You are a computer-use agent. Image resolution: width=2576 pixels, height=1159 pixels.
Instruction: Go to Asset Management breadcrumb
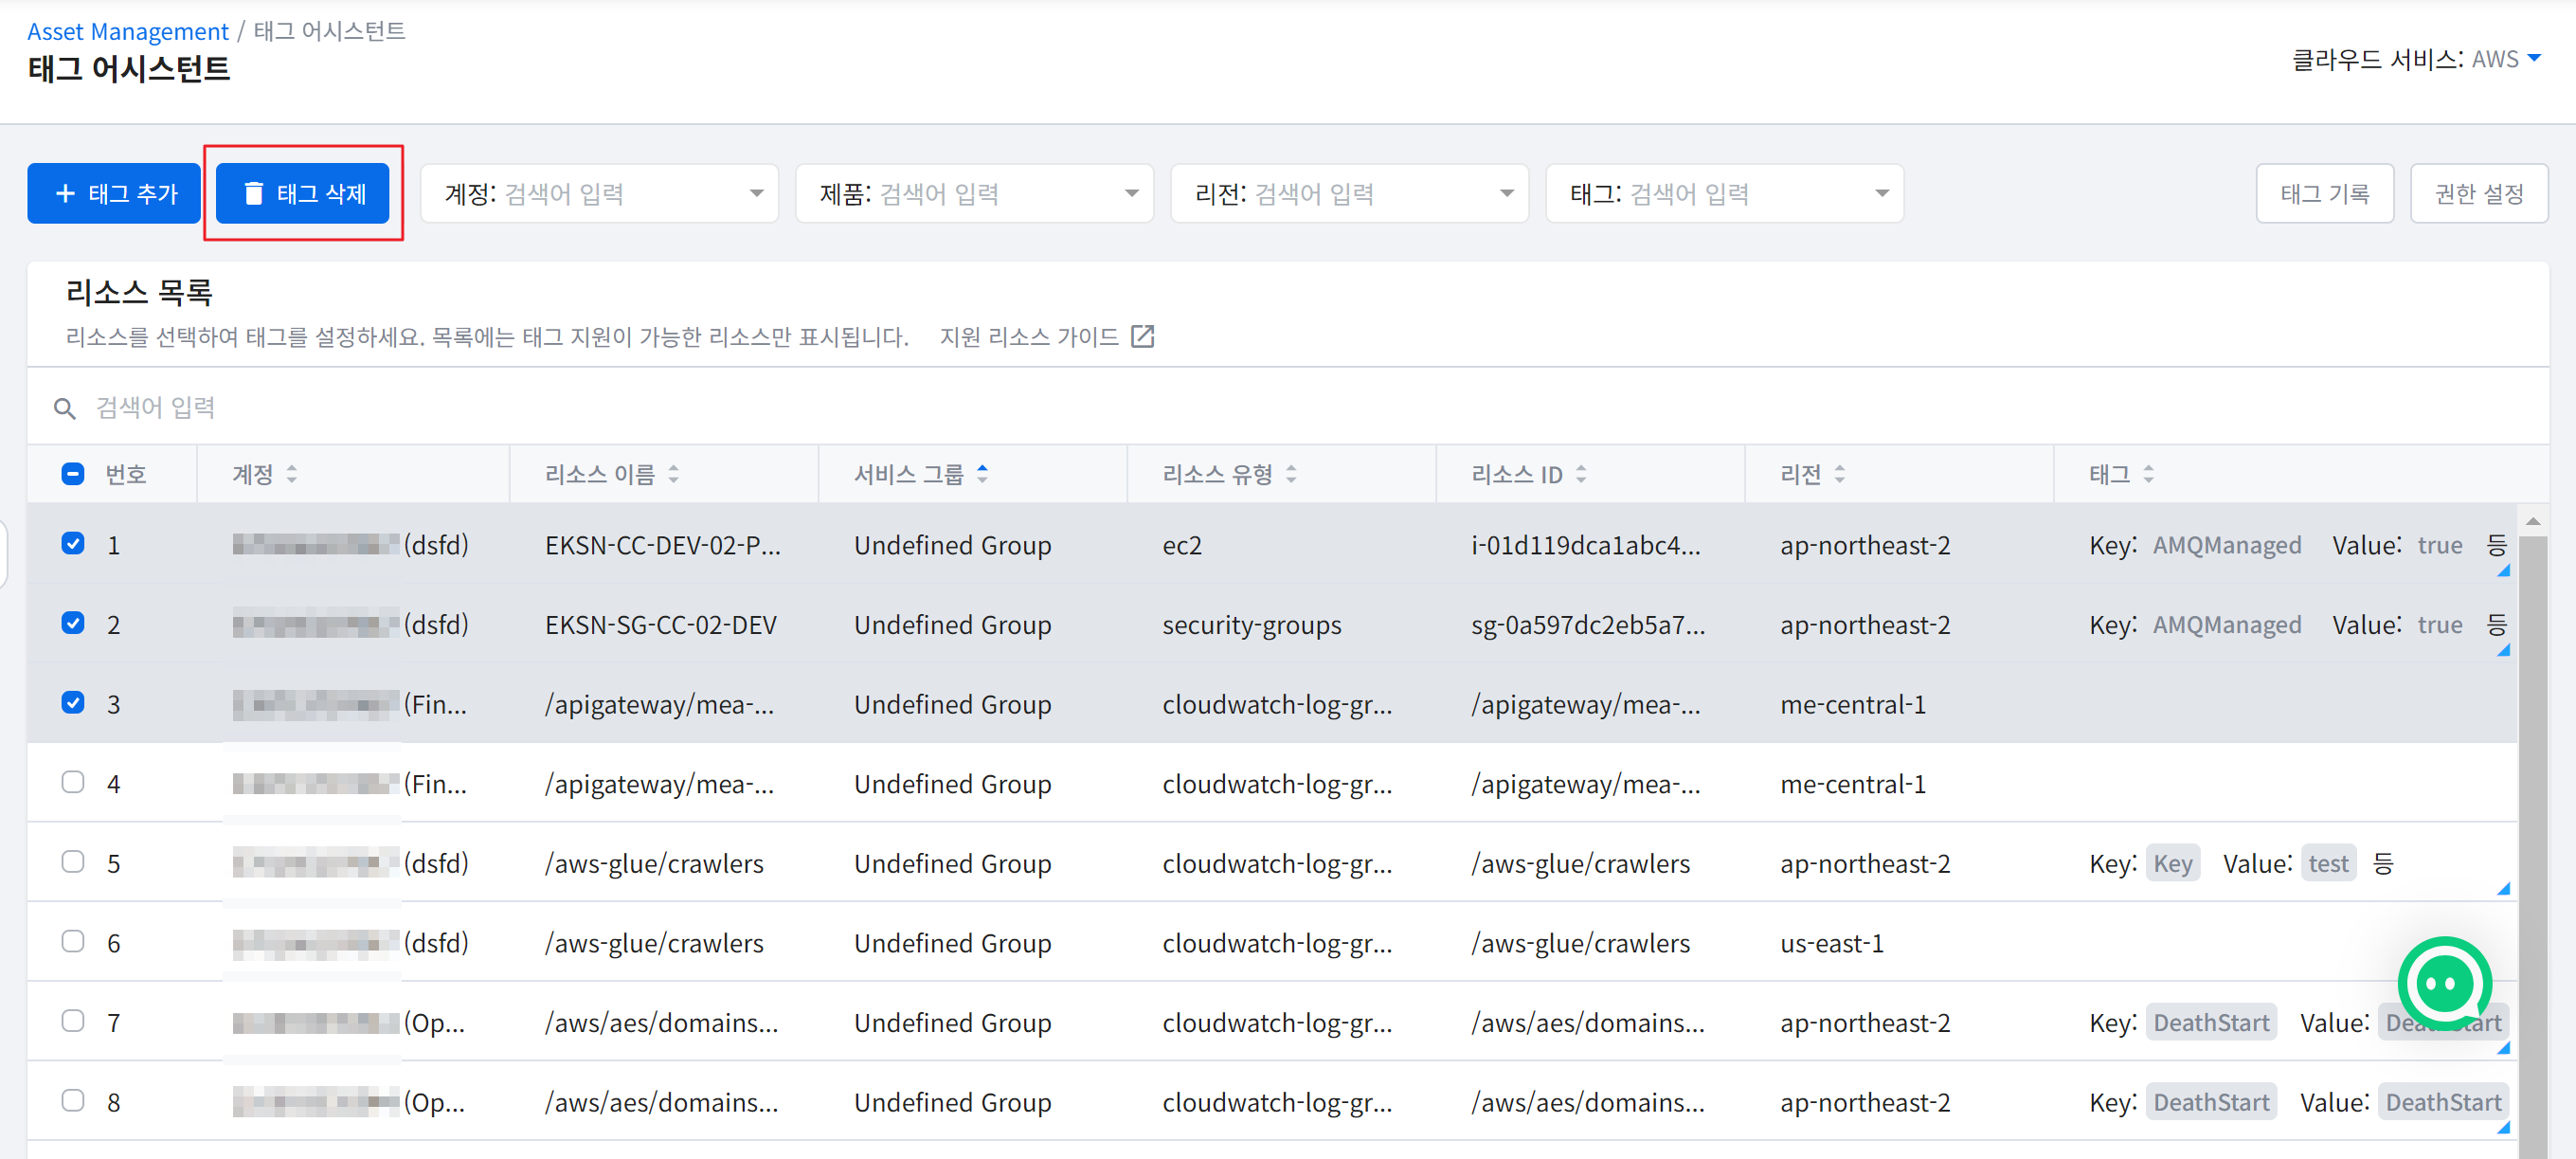click(128, 31)
